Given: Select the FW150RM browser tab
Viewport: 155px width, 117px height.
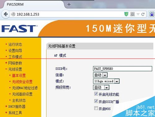Looking at the screenshot, I should pyautogui.click(x=33, y=5).
